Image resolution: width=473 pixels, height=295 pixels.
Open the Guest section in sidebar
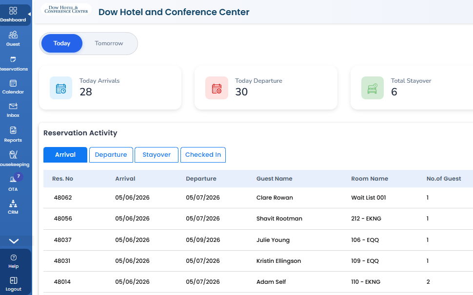(x=13, y=38)
